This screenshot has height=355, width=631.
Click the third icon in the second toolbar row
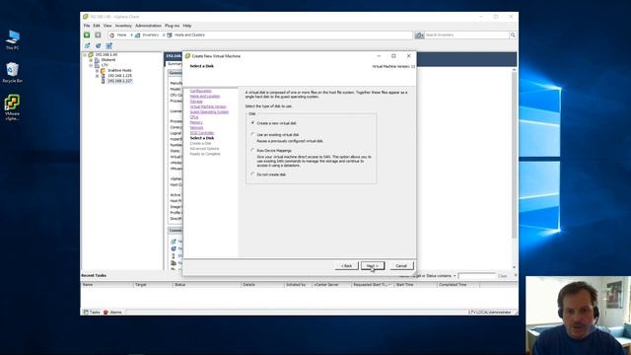[109, 46]
